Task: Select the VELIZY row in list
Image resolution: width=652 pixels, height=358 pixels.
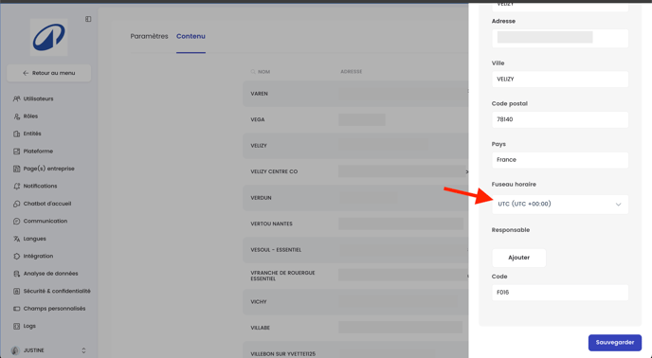Action: tap(355, 146)
